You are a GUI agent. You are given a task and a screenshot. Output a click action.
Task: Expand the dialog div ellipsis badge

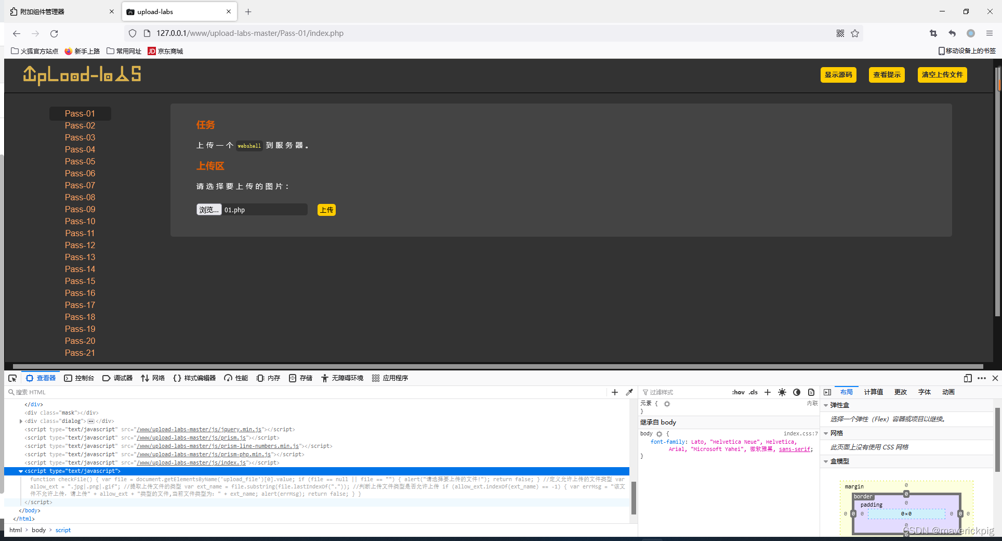click(x=91, y=421)
